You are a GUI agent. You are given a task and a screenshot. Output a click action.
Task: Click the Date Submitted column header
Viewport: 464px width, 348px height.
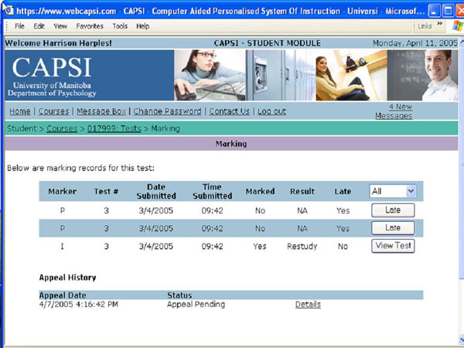[156, 191]
